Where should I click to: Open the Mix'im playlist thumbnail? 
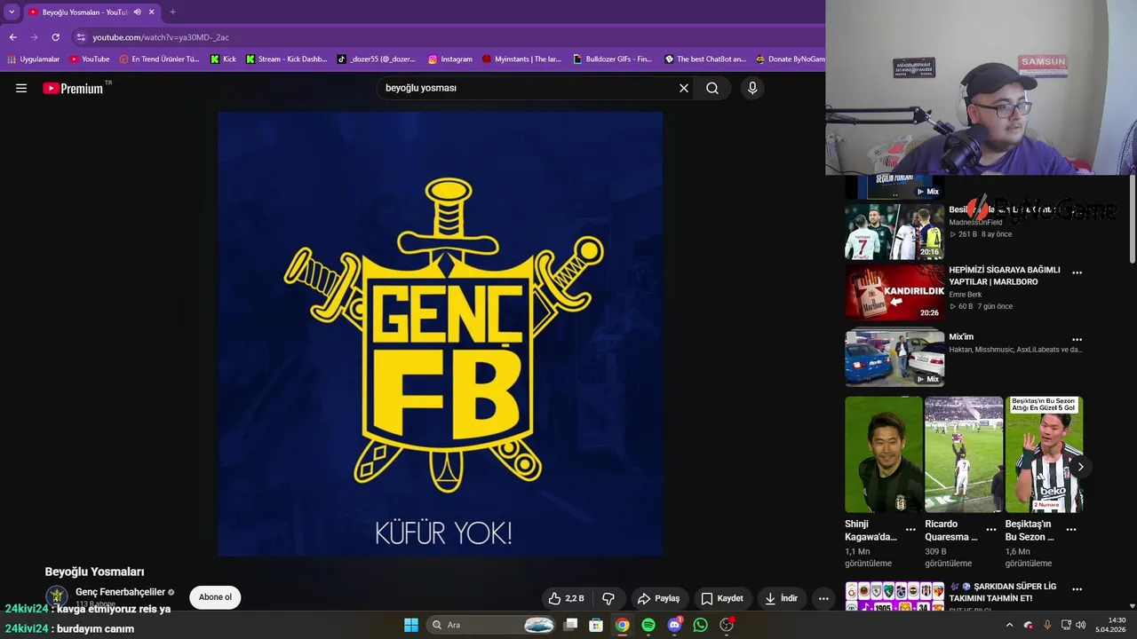(x=894, y=358)
